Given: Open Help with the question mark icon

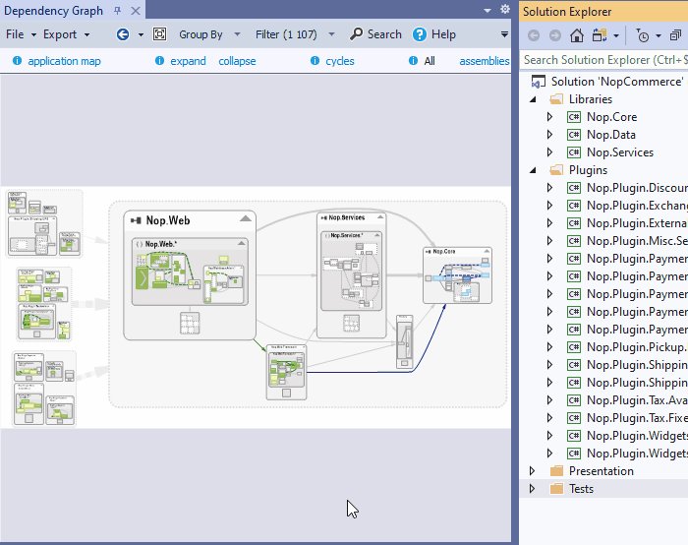Looking at the screenshot, I should pyautogui.click(x=434, y=34).
